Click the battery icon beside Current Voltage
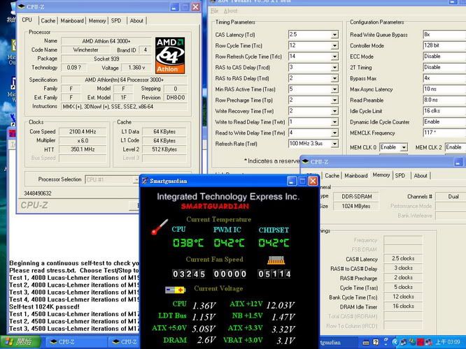Screen dimensions: 466x349 [x=176, y=290]
